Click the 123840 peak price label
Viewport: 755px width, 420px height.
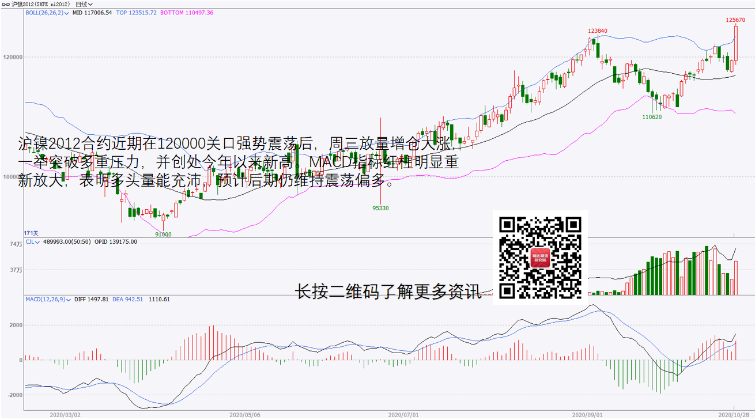coord(598,31)
